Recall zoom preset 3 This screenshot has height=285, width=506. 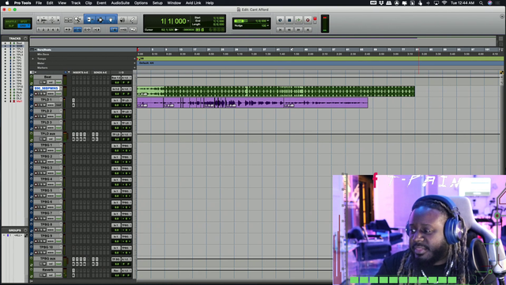(48, 29)
